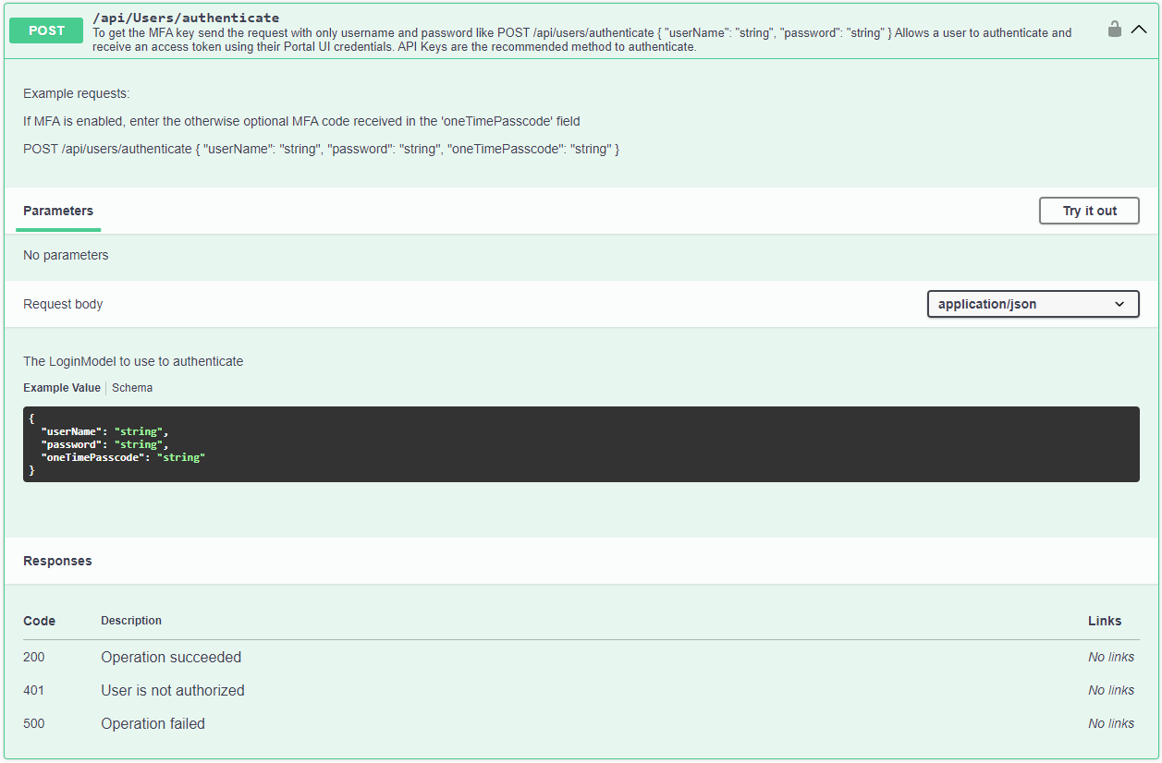Image resolution: width=1162 pixels, height=763 pixels.
Task: Click the unlocked padlock authorization icon
Action: [x=1115, y=30]
